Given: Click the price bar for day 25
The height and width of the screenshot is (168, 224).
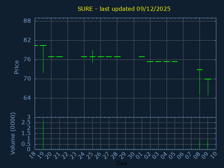Looking at the screenshot, I should click(92, 56).
